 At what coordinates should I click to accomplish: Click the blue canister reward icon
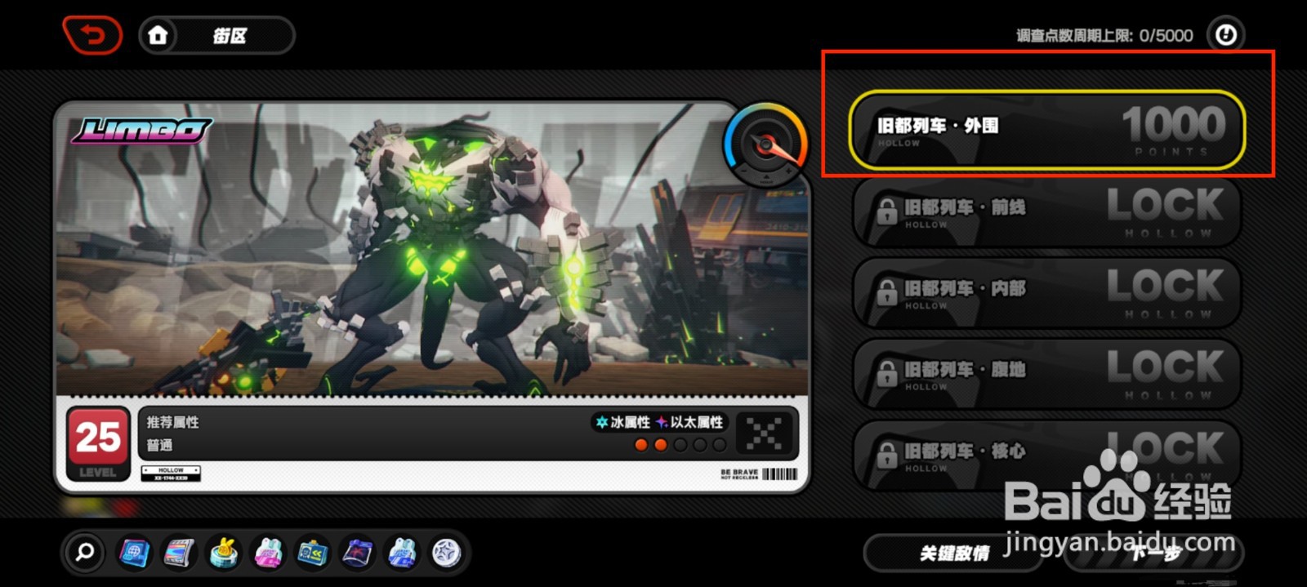(x=402, y=553)
